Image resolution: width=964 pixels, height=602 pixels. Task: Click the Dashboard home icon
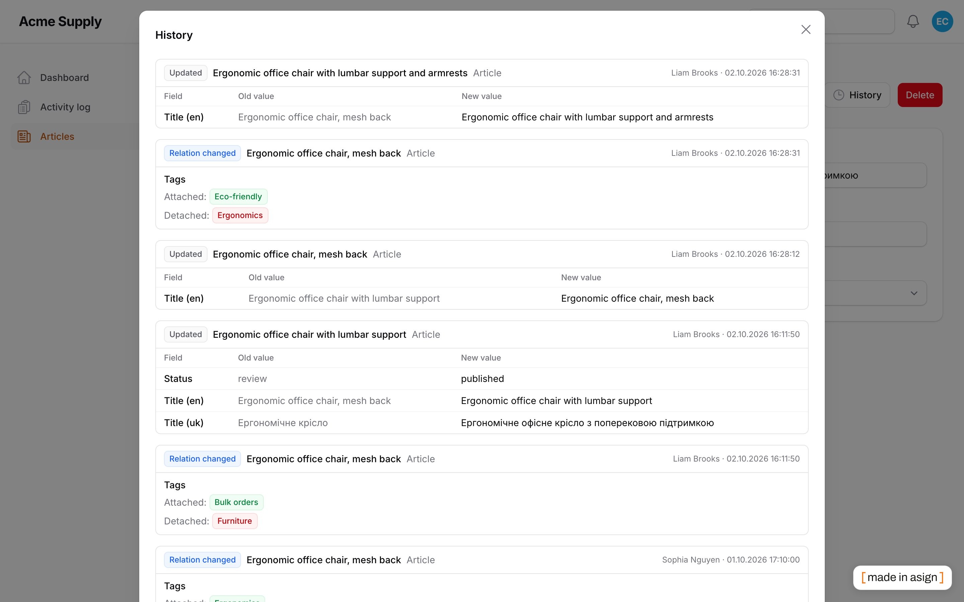pyautogui.click(x=24, y=78)
